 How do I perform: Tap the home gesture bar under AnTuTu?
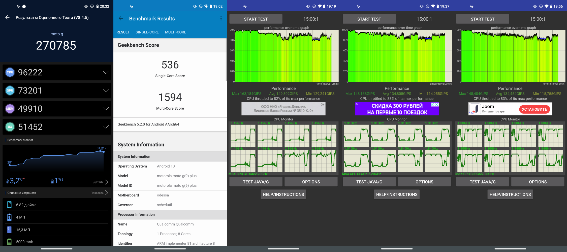57,249
